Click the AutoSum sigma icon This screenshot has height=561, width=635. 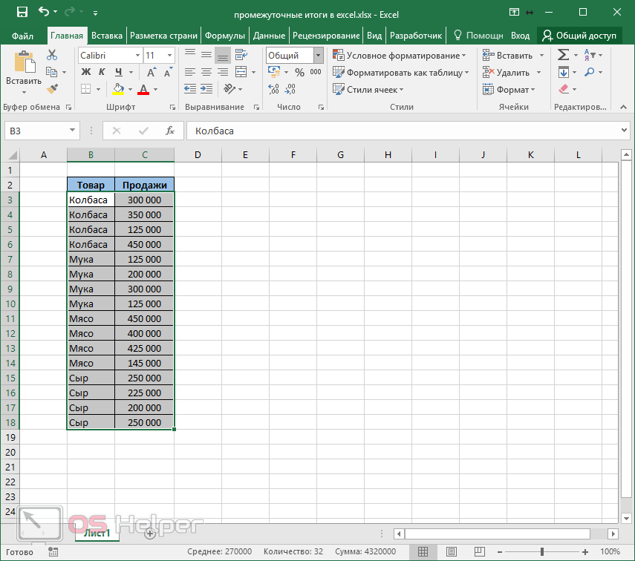coord(563,55)
